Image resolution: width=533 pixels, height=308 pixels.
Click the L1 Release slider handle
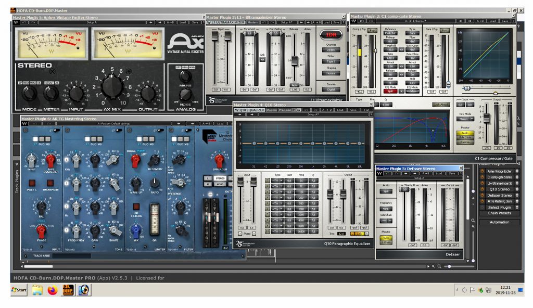click(294, 60)
